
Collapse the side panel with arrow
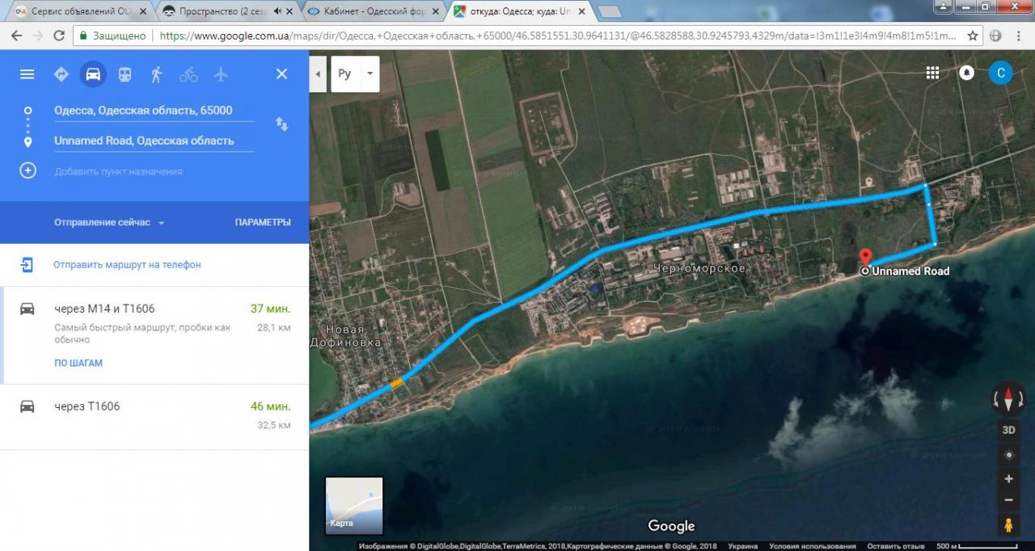tap(318, 74)
